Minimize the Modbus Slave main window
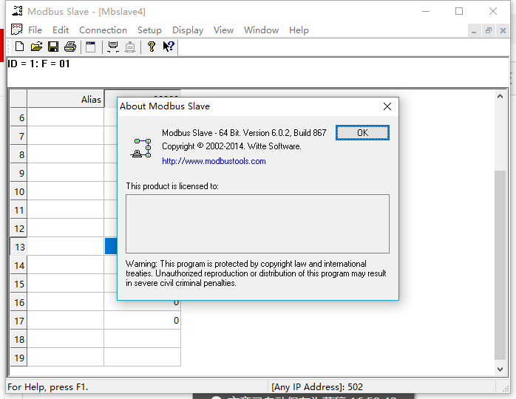 tap(426, 11)
